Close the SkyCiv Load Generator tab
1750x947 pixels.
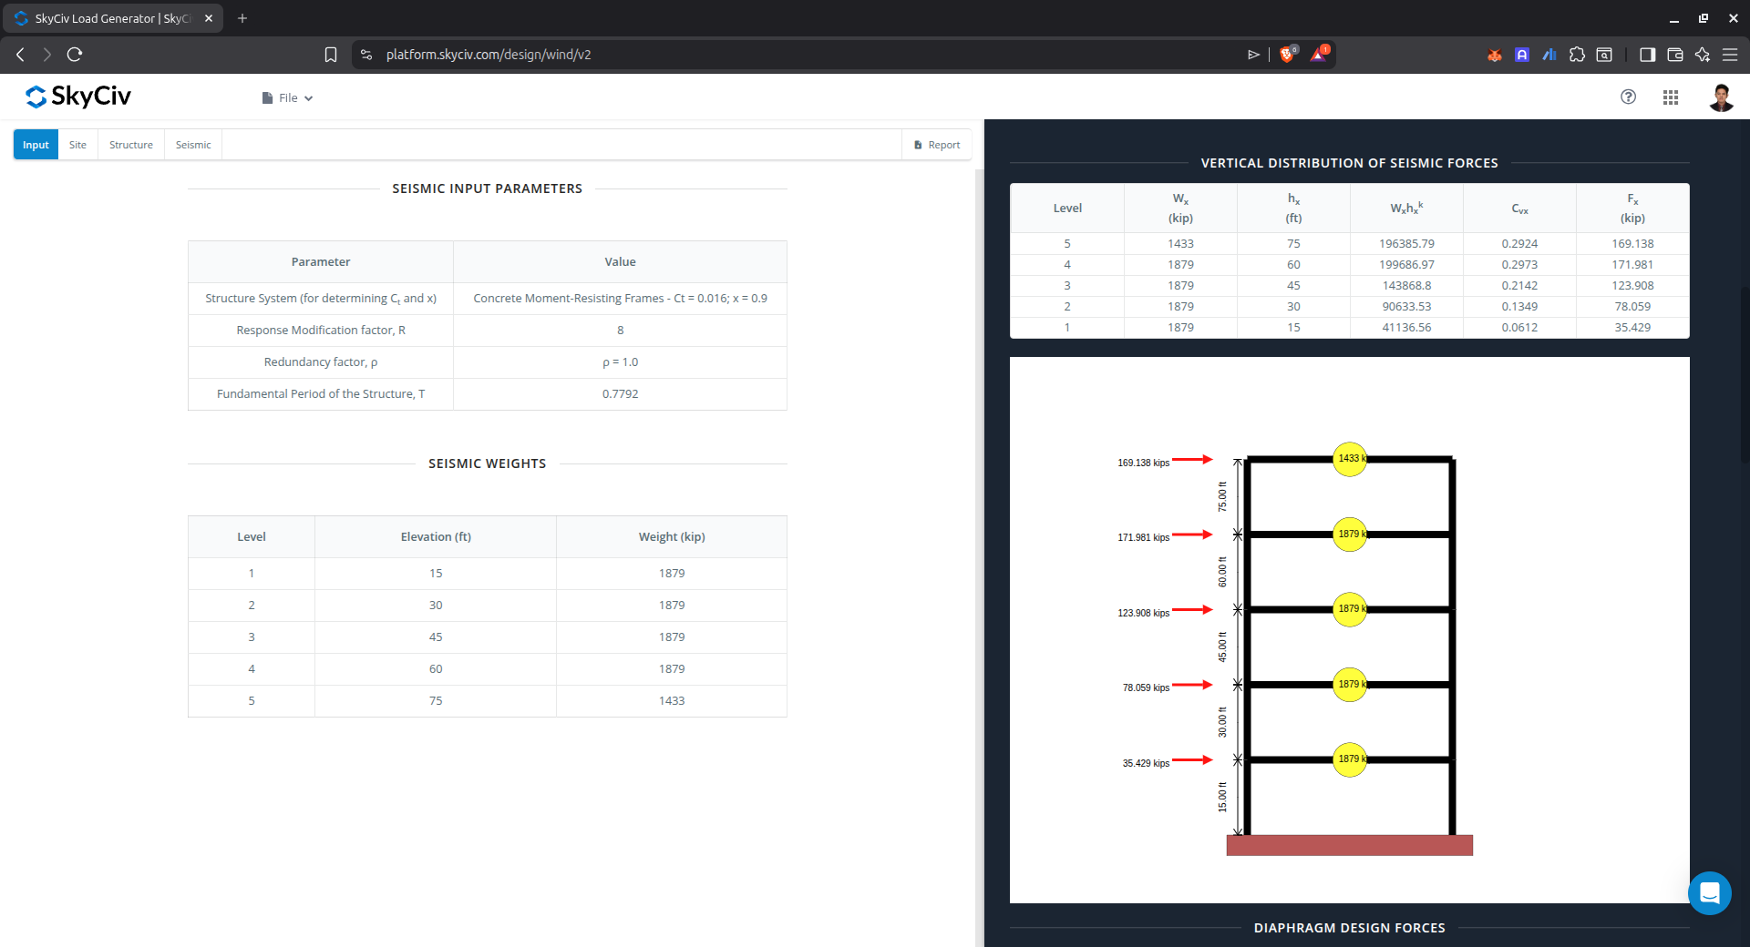pos(209,18)
